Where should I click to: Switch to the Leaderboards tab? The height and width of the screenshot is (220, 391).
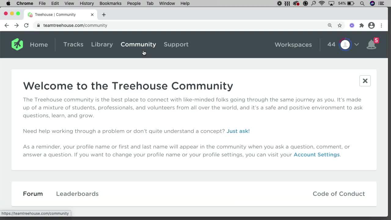(x=77, y=194)
